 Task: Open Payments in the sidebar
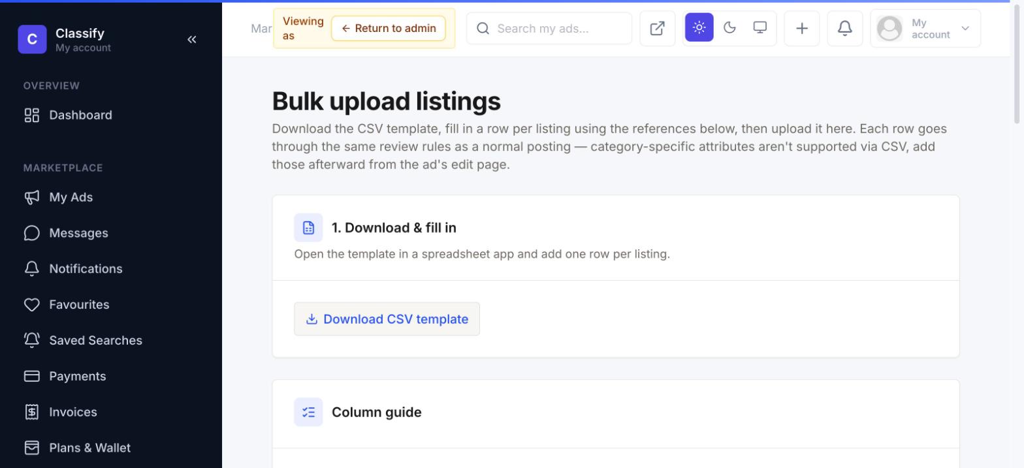111,376
